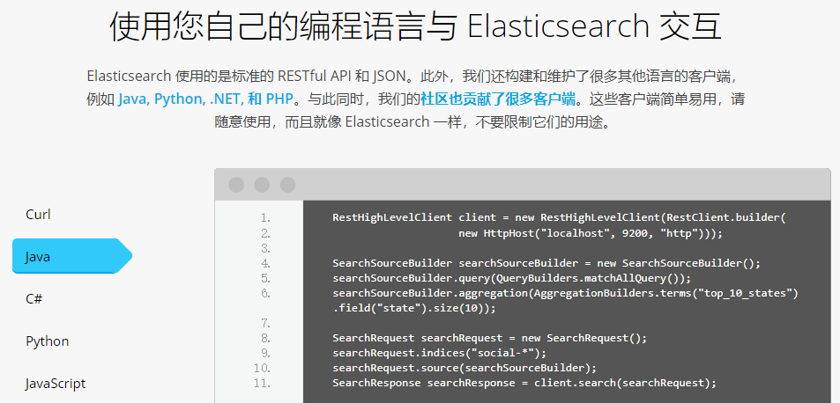Viewport: 840px width, 403px height.
Task: Click the middle gray window dot
Action: tap(262, 185)
